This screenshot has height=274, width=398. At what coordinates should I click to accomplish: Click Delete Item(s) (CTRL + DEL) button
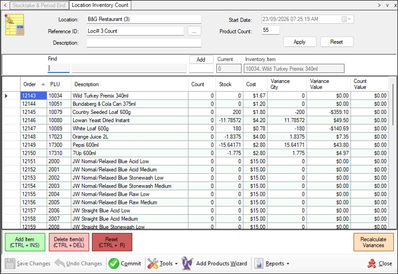69,243
